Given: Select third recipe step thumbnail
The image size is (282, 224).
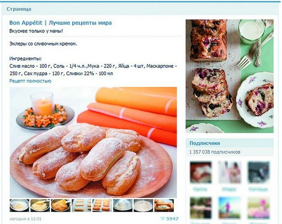Looking at the screenshot, I should point(61,205).
